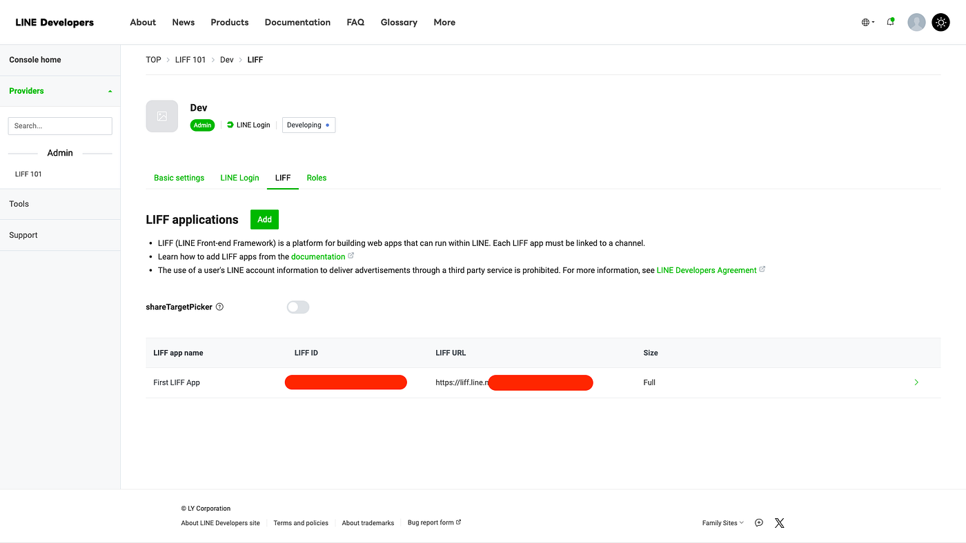Open the Glossary page
Image resolution: width=966 pixels, height=543 pixels.
[x=399, y=23]
